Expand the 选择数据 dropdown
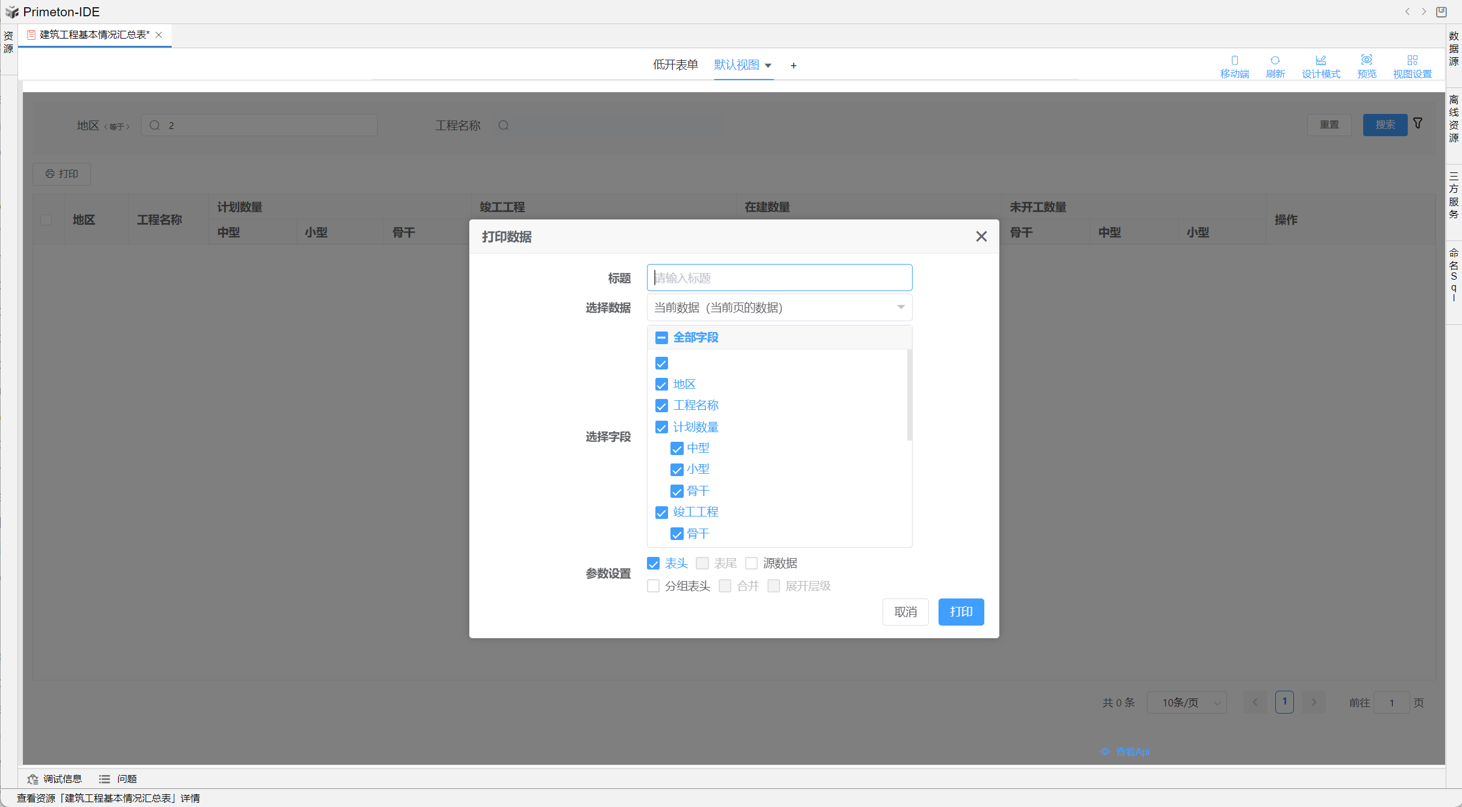 point(779,307)
